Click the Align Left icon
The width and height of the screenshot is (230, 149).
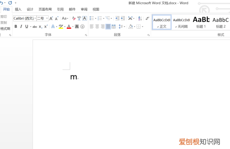click(92, 26)
